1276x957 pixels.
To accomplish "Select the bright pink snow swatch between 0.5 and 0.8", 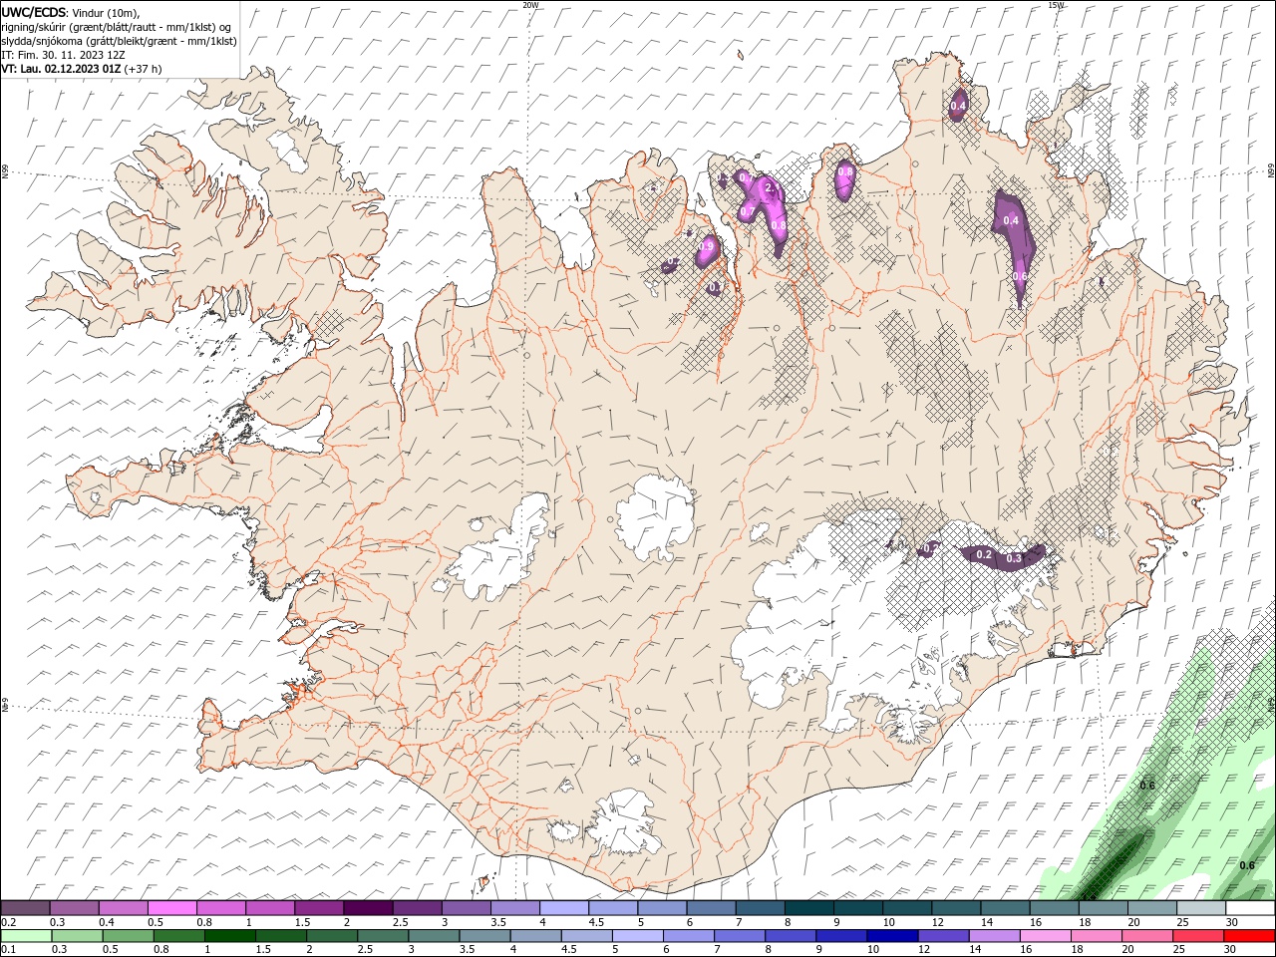I will [172, 907].
